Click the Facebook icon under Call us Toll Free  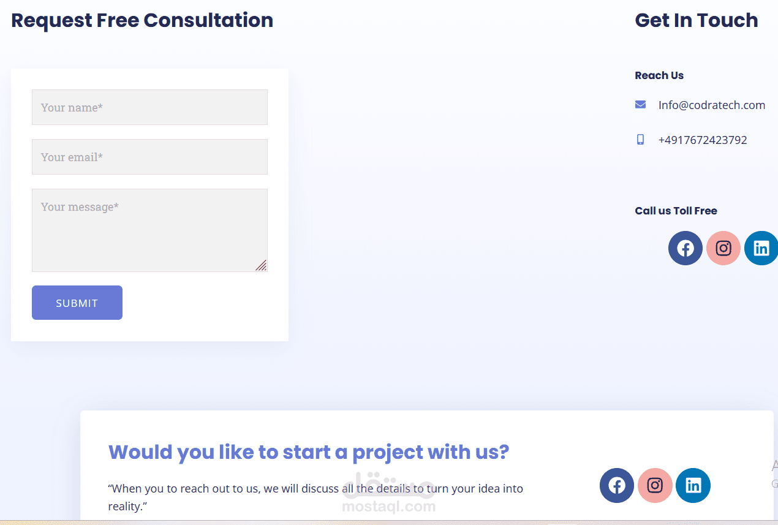(685, 248)
